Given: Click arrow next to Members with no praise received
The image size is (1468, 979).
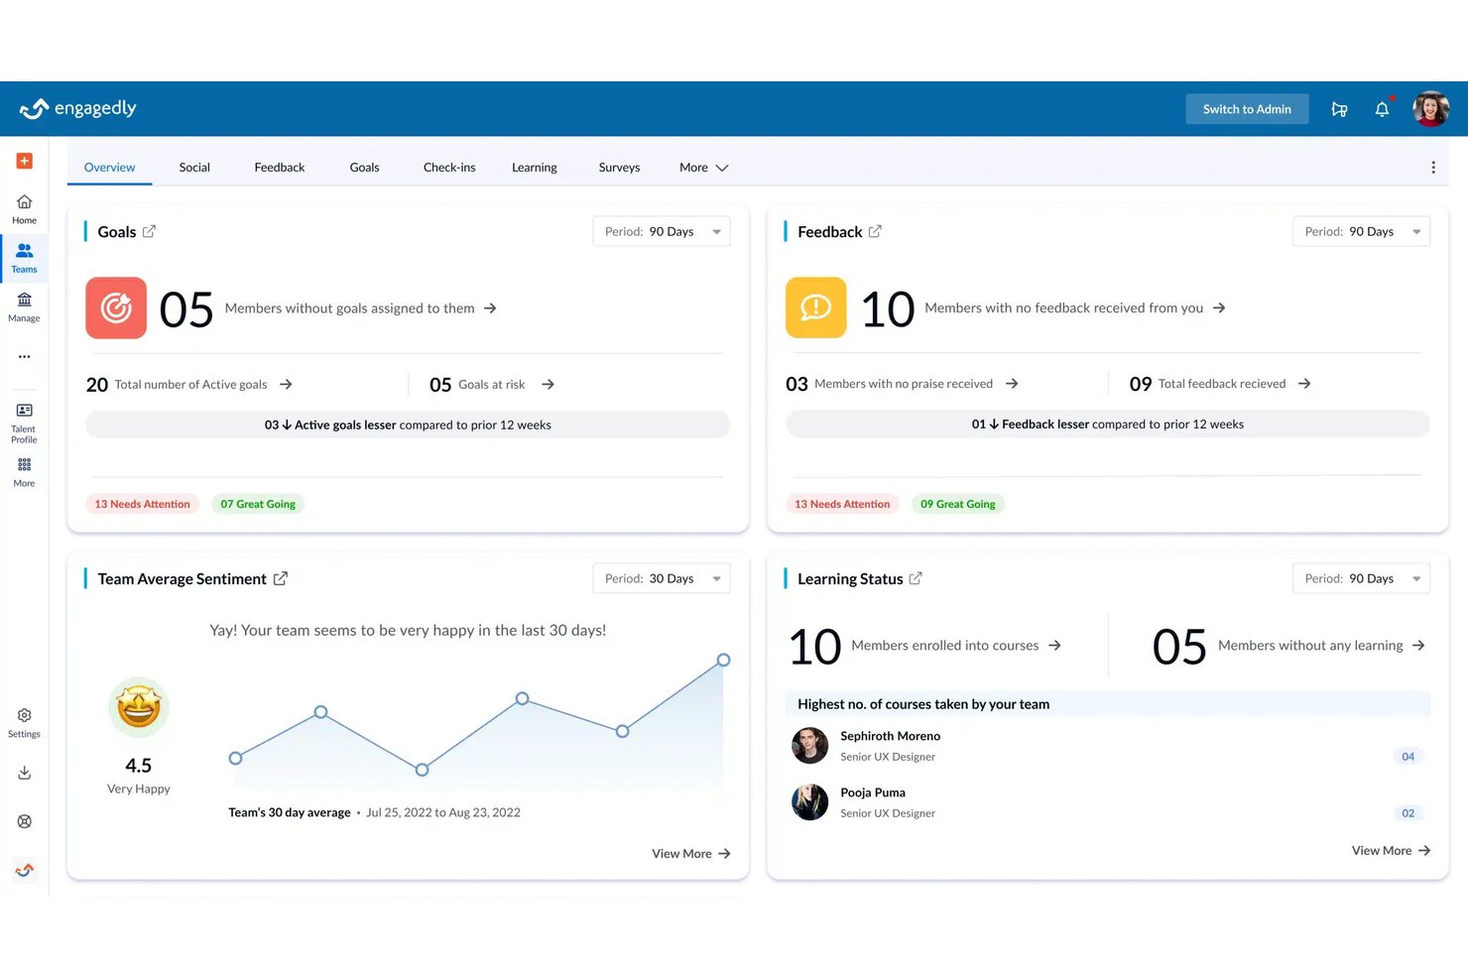Looking at the screenshot, I should [x=1012, y=383].
